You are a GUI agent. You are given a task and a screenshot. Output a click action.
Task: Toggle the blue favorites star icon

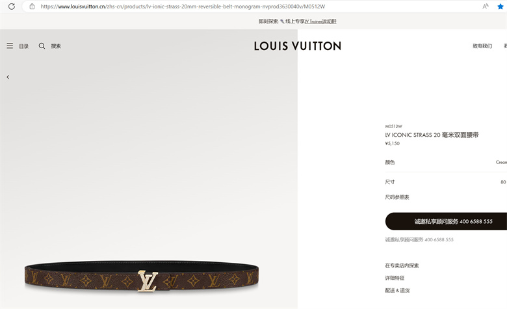point(500,7)
